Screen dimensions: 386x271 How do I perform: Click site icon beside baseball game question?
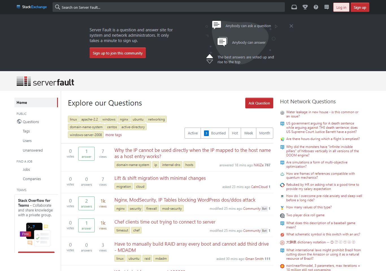coord(282,223)
